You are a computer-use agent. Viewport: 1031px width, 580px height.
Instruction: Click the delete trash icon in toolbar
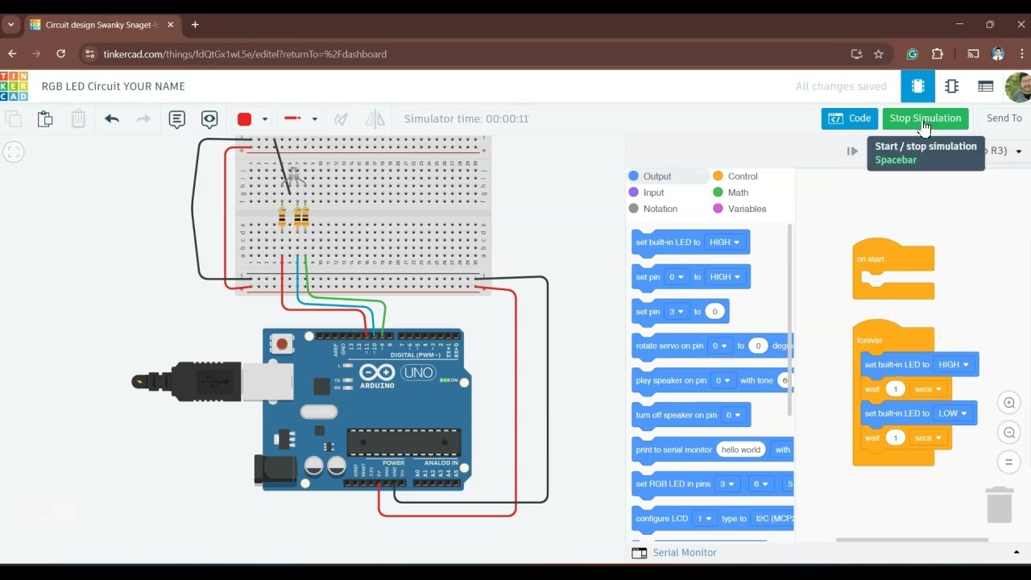point(78,119)
